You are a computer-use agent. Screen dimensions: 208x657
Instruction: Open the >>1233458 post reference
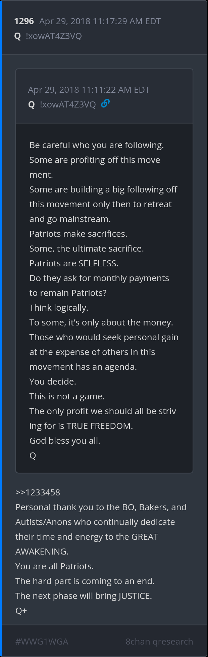pyautogui.click(x=38, y=492)
